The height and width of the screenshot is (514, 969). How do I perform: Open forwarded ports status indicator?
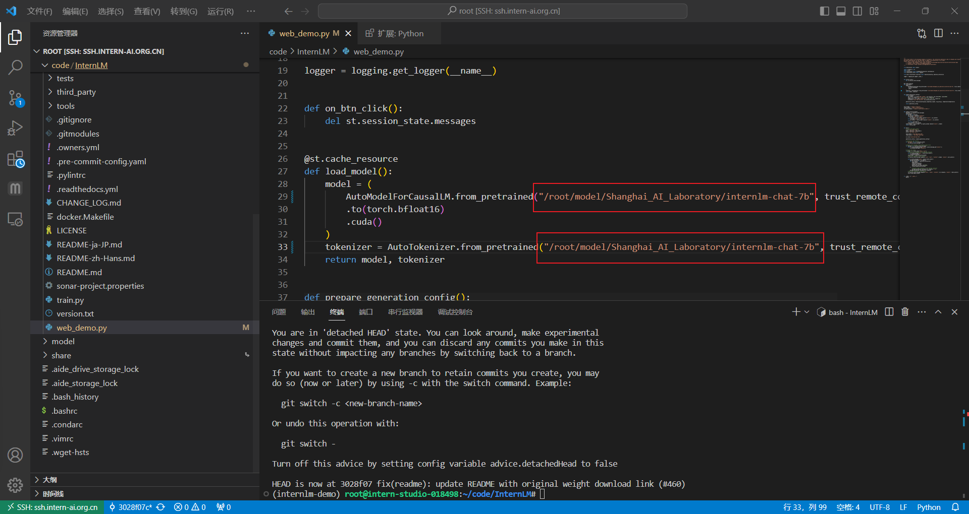point(224,507)
